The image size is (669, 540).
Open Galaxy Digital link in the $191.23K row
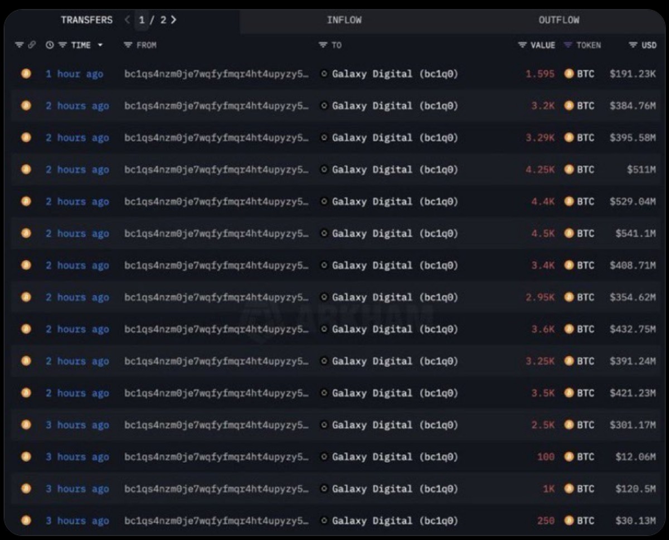pyautogui.click(x=395, y=74)
